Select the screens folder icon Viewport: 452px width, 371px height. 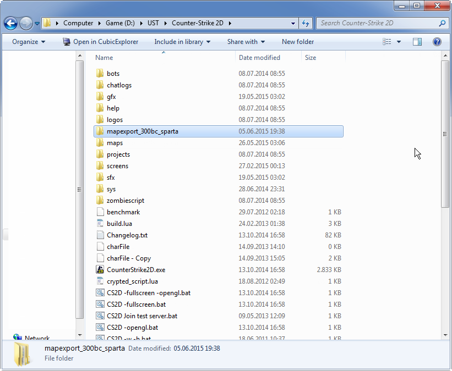click(x=100, y=166)
